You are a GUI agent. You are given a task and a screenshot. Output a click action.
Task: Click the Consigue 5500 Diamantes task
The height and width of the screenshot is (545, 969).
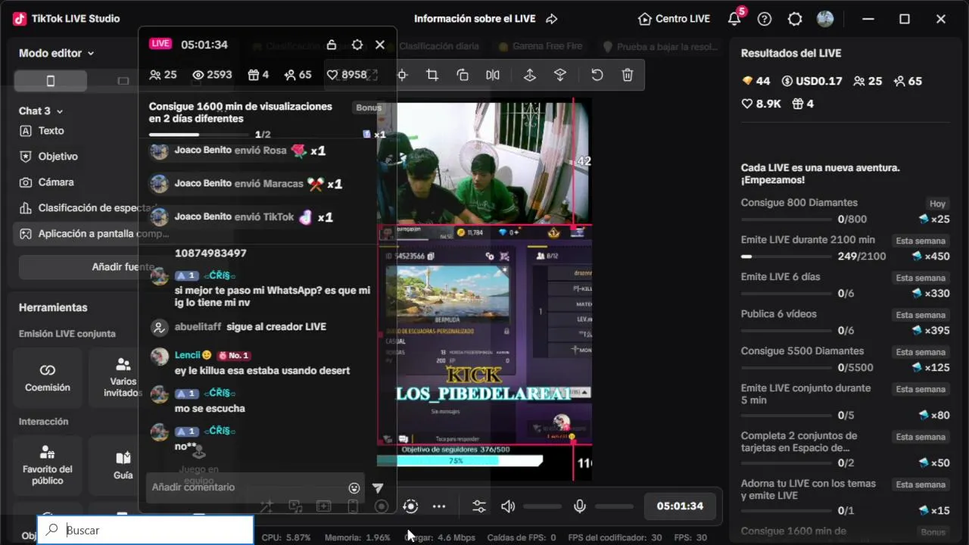pyautogui.click(x=846, y=359)
